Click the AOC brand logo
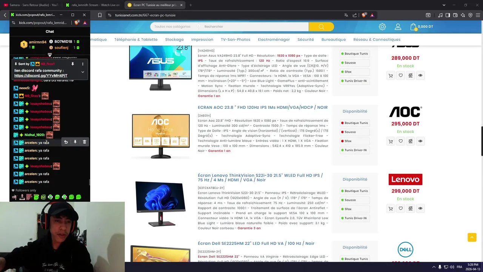This screenshot has height=272, width=483. 405,112
